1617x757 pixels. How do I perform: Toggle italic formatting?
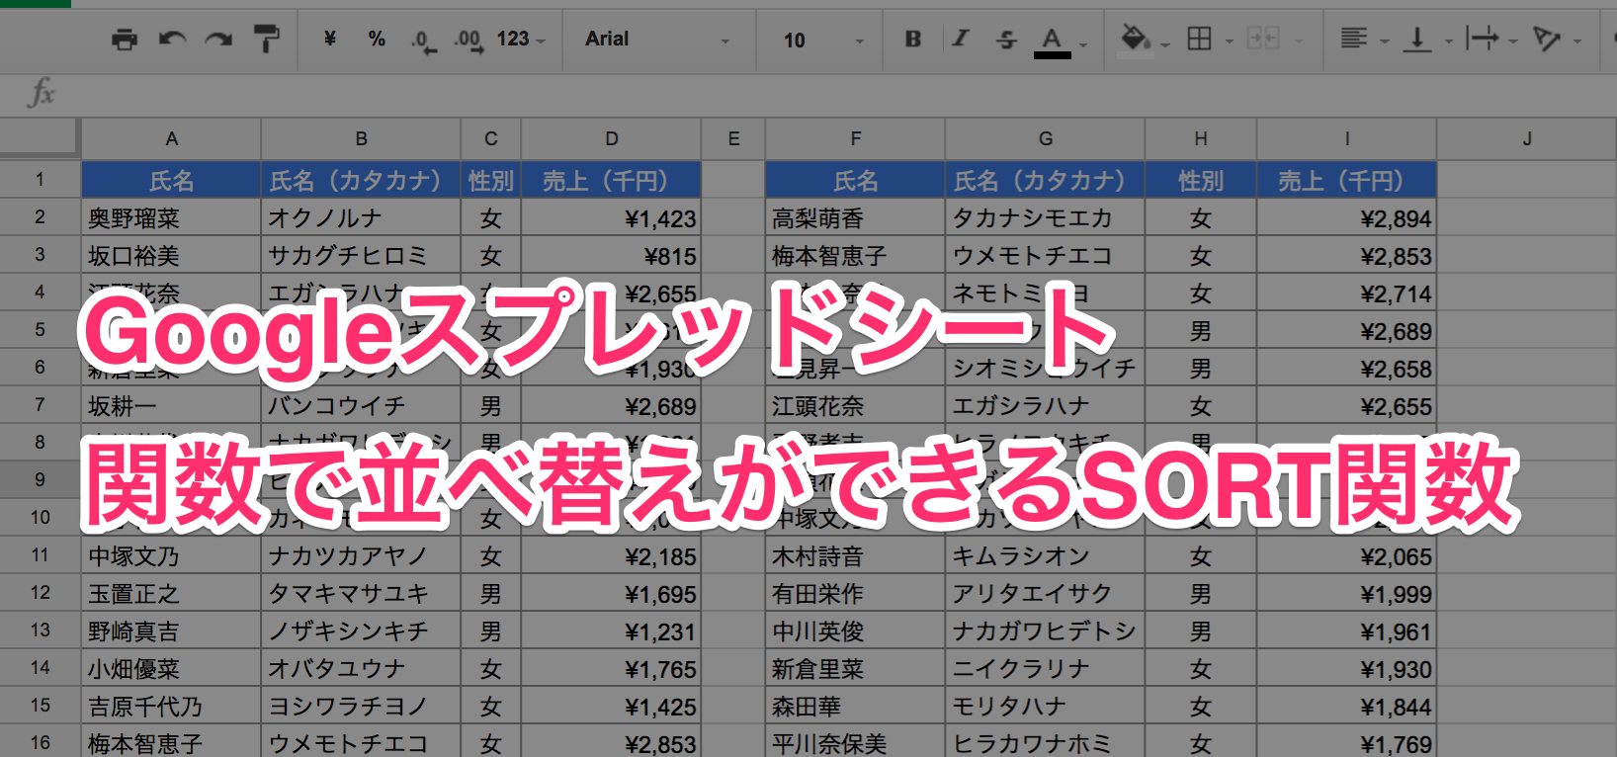pyautogui.click(x=960, y=40)
